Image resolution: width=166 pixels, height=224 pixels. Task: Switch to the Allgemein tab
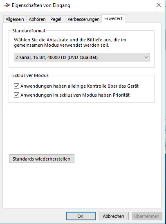coord(15,19)
